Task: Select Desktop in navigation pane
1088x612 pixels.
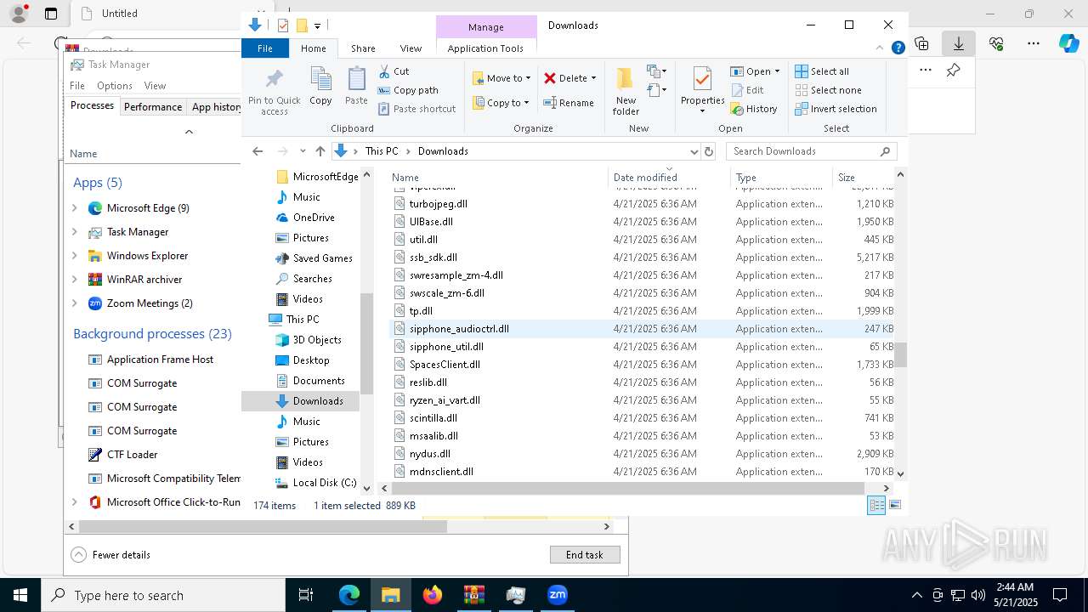Action: click(x=302, y=360)
